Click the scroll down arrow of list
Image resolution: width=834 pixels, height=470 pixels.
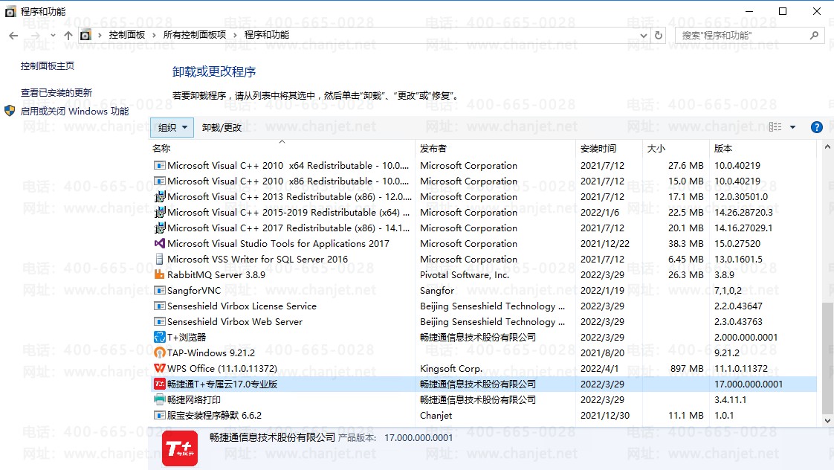click(x=827, y=420)
